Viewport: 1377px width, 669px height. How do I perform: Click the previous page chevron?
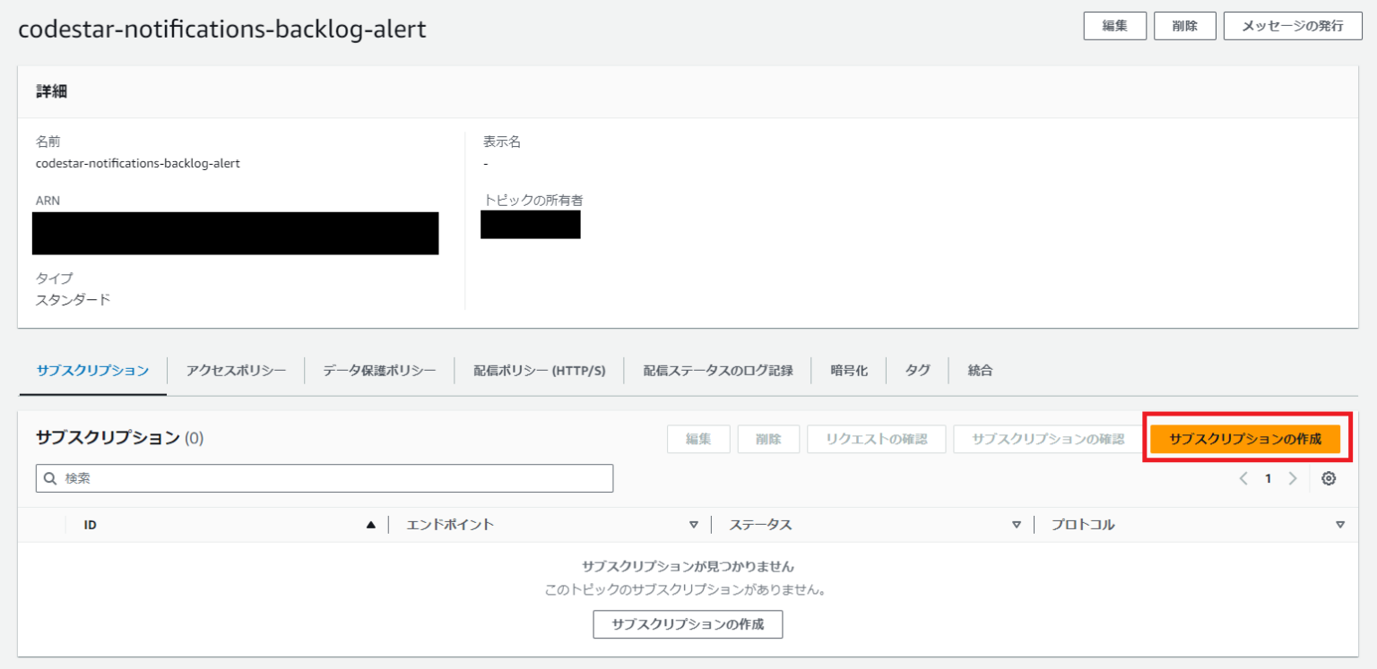1243,478
